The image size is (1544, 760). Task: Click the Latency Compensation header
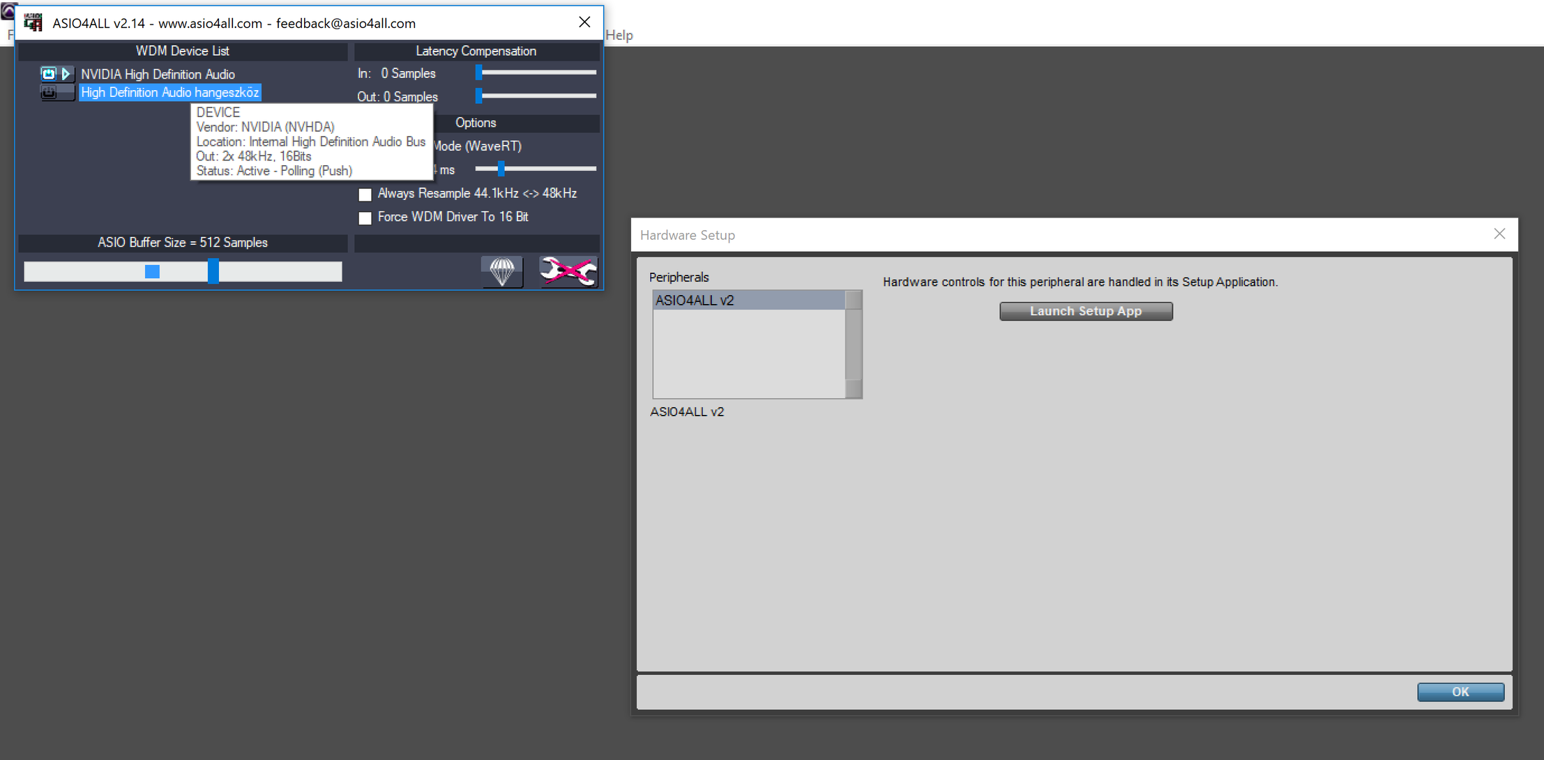click(x=476, y=51)
